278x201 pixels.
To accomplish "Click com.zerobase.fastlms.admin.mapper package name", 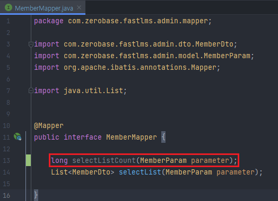I will pyautogui.click(x=138, y=21).
